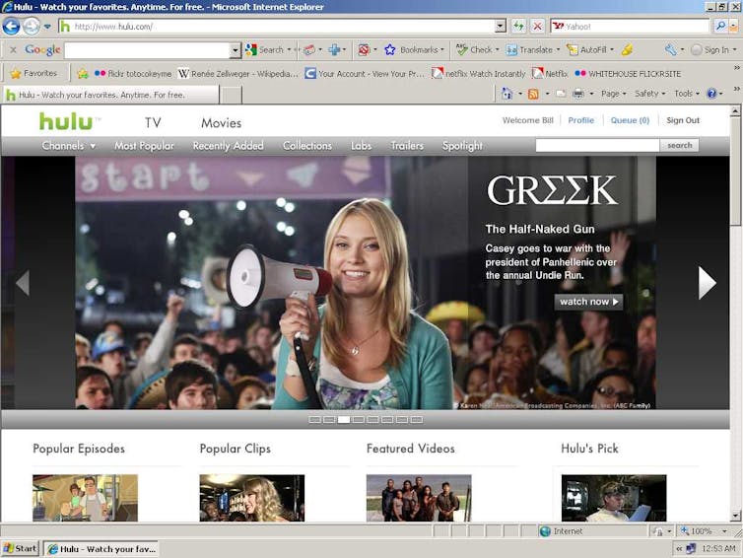Click the hulu logo
743x558 pixels.
pyautogui.click(x=66, y=122)
